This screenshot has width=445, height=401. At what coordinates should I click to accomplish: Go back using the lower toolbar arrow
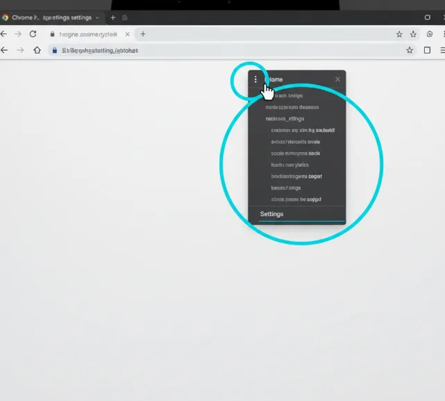point(4,50)
